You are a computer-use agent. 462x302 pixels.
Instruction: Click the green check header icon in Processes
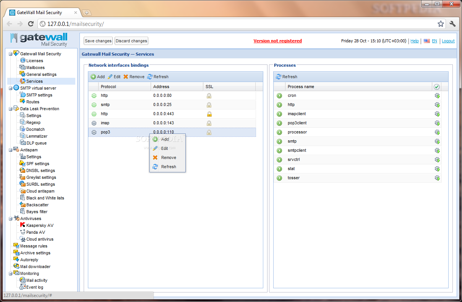pos(437,87)
